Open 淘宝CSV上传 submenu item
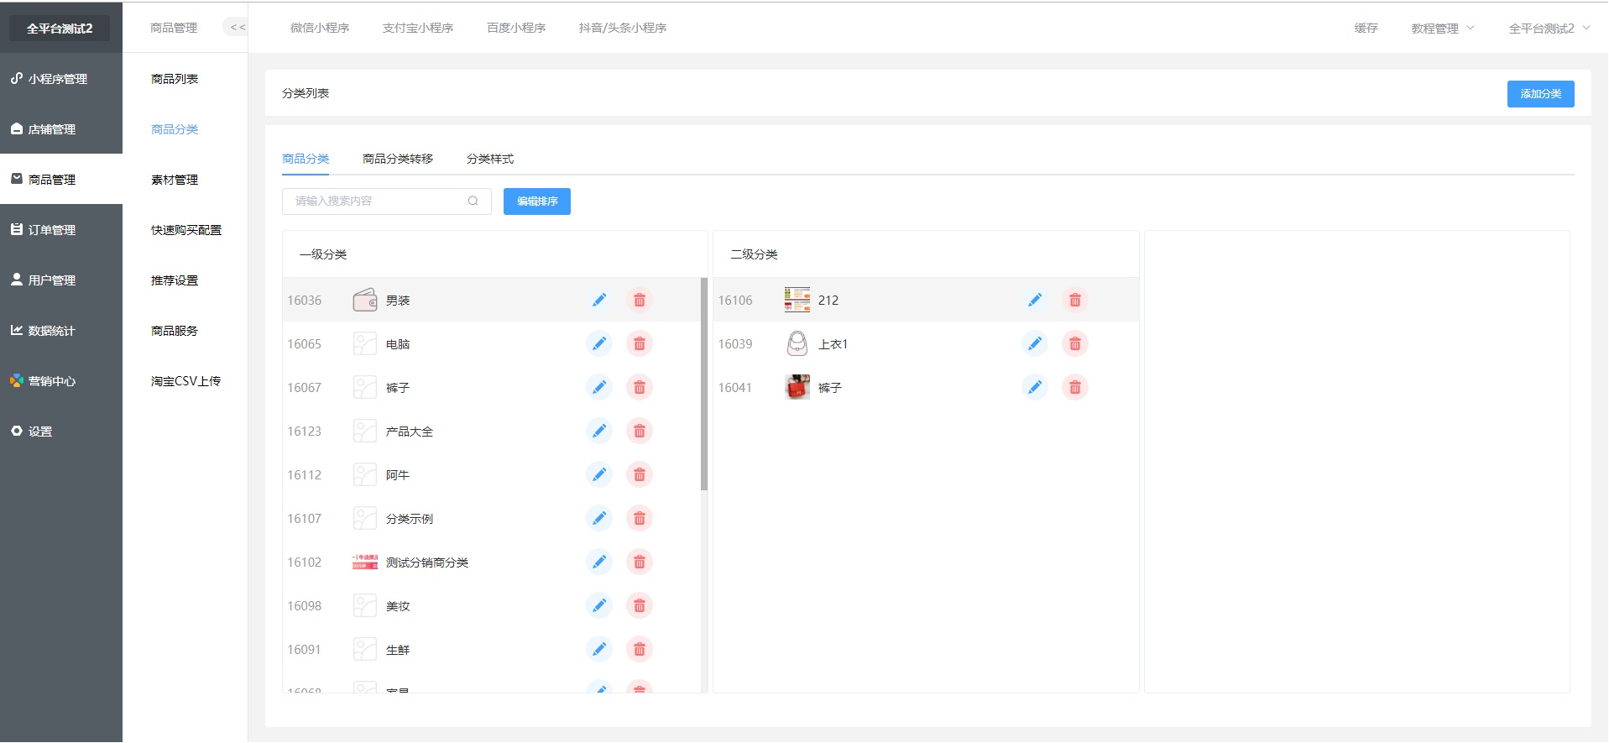 pos(185,381)
